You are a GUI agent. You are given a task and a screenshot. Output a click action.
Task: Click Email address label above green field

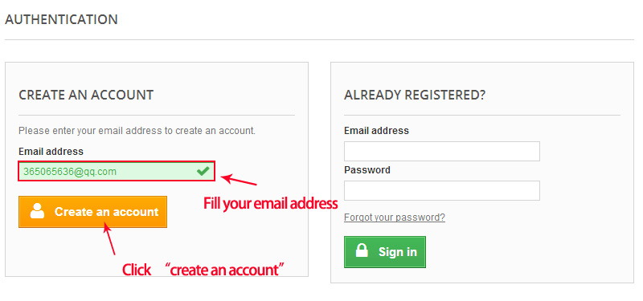coord(51,152)
